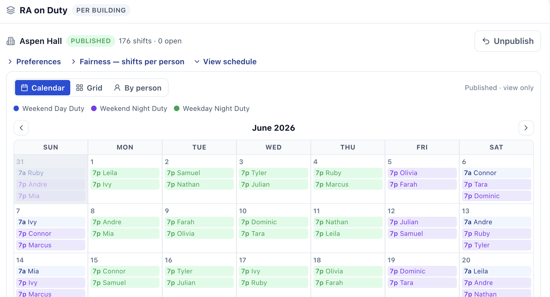
Task: Open 7p Connor shift on June 7
Action: click(51, 234)
